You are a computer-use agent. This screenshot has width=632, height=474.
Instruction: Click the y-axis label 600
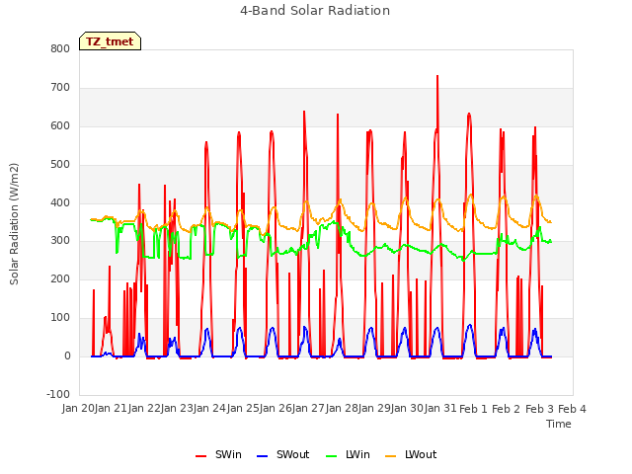point(60,125)
